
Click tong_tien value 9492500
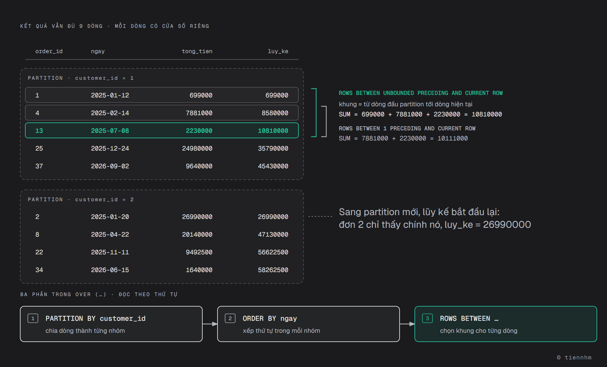click(x=199, y=252)
